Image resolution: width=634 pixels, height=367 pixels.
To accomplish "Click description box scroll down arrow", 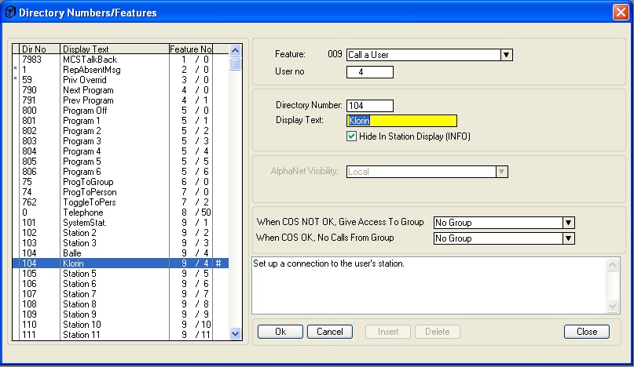I will tap(612, 307).
